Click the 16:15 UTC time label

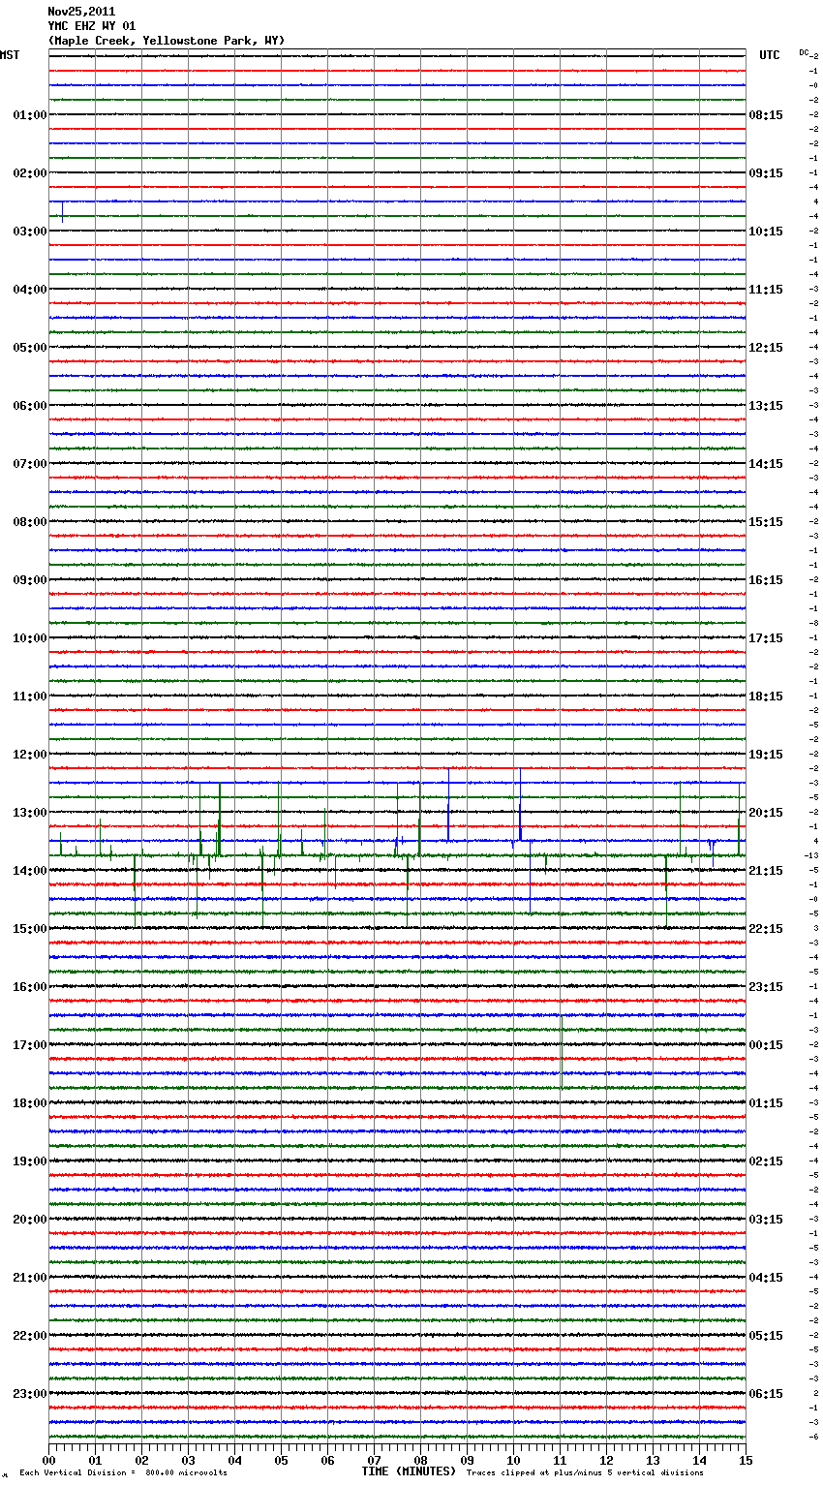click(766, 580)
